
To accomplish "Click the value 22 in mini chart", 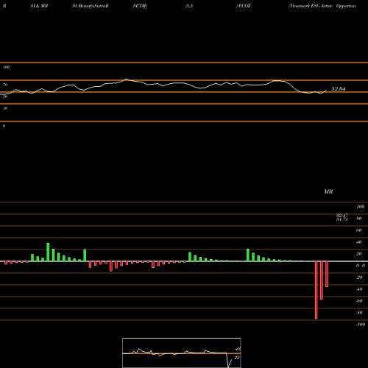I will 237,358.
